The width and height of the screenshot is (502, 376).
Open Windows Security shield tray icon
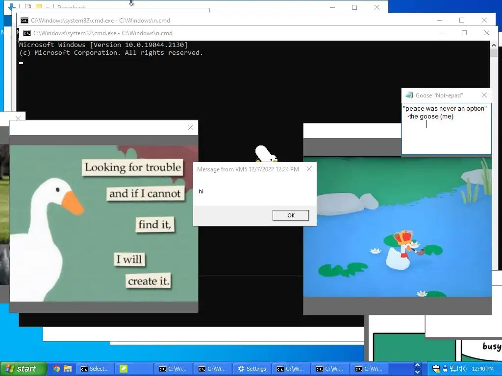point(436,369)
